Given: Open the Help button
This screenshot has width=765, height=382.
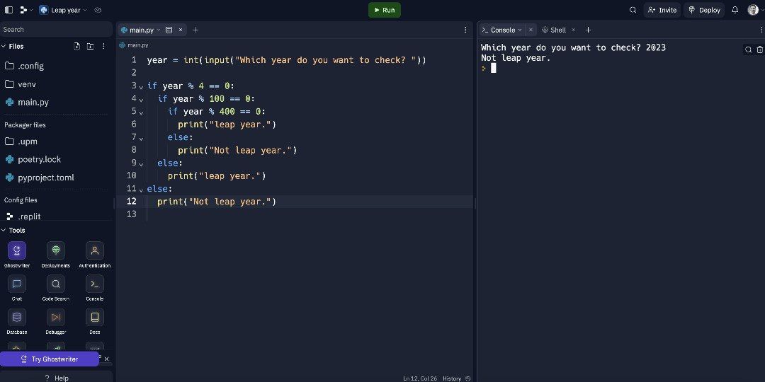Looking at the screenshot, I should [x=56, y=378].
